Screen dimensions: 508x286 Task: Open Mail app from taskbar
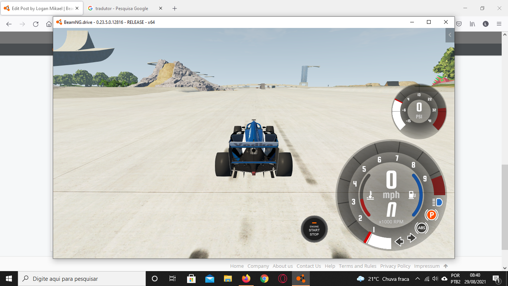(x=209, y=279)
